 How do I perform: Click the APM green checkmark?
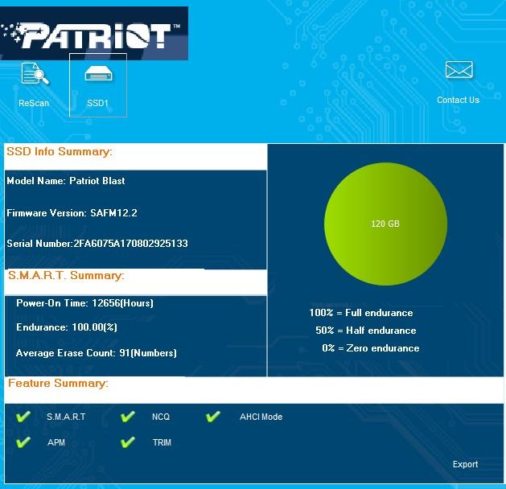[x=23, y=442]
